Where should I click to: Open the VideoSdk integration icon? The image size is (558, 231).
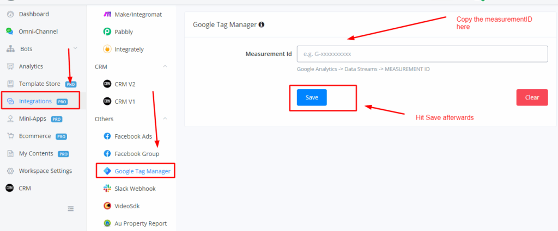[x=107, y=205]
